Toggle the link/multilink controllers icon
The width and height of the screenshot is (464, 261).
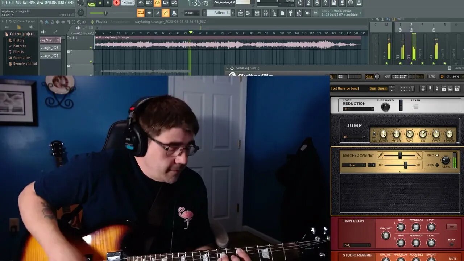click(x=166, y=13)
